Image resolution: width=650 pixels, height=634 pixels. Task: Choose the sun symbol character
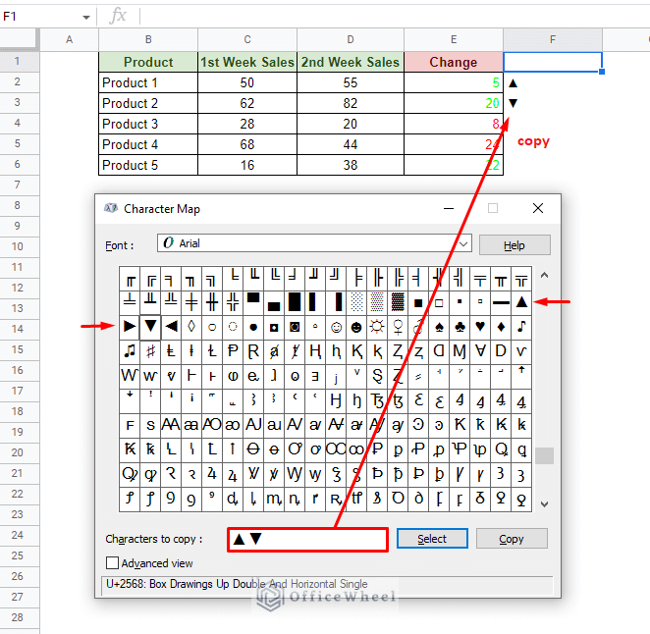(377, 327)
